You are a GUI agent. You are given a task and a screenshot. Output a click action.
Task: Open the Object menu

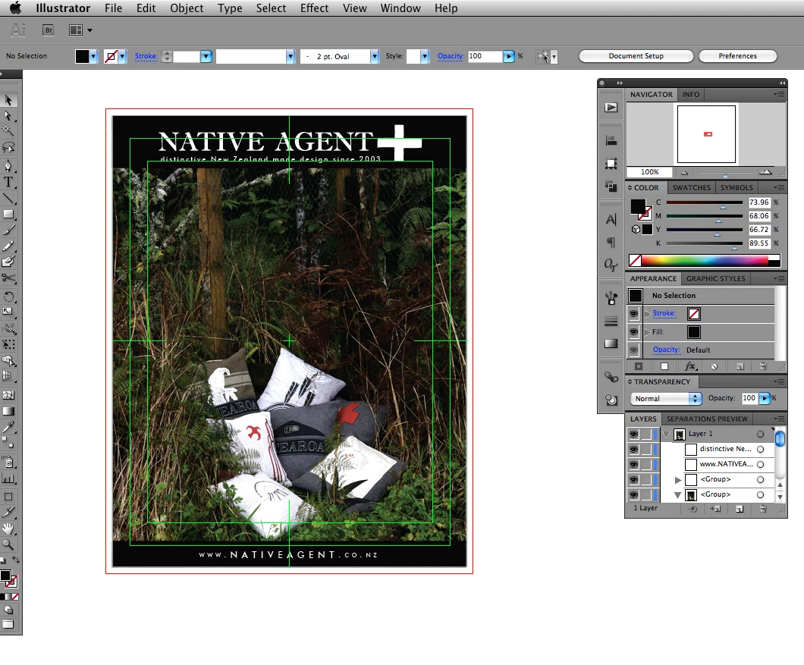tap(187, 8)
